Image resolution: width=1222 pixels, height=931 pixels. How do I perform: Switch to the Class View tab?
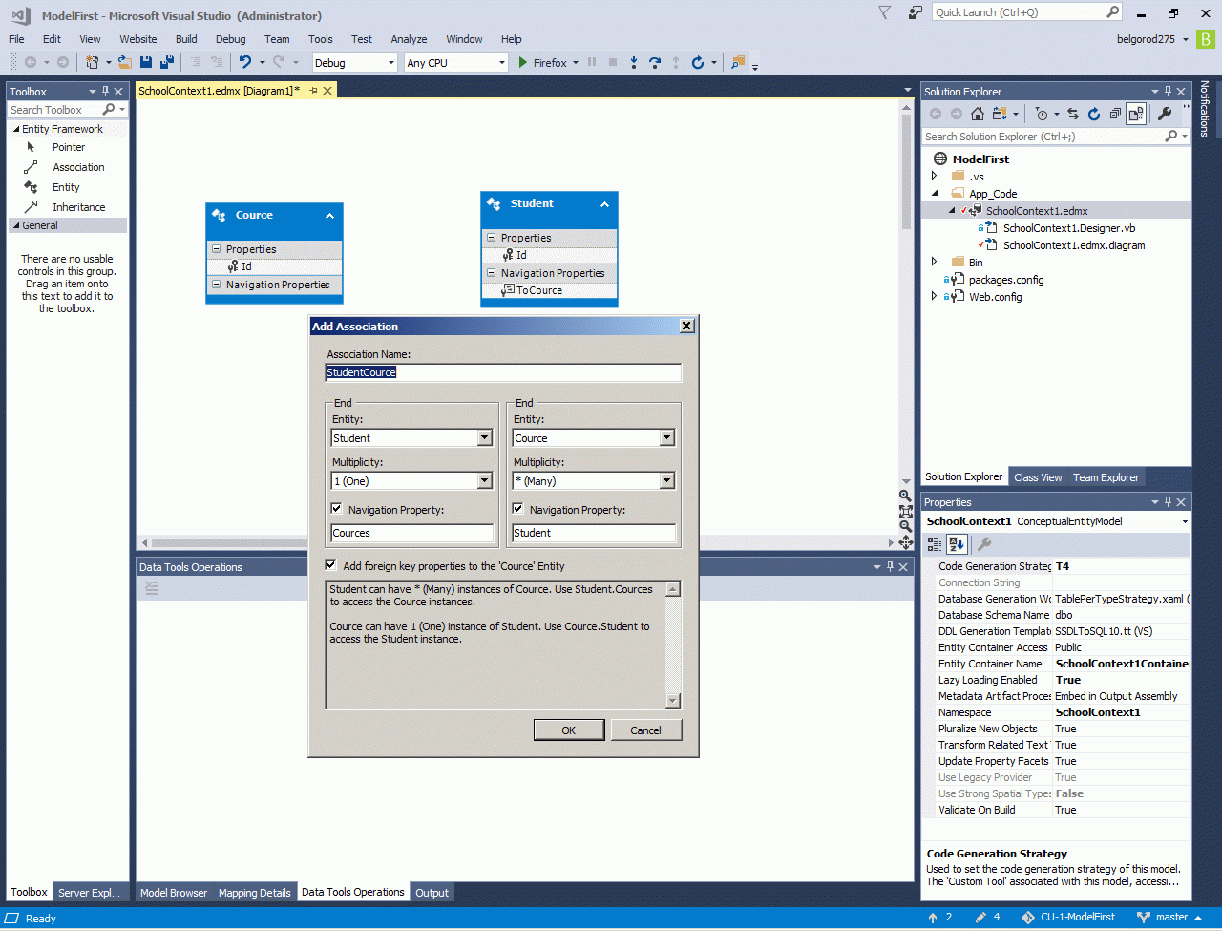[x=1038, y=477]
